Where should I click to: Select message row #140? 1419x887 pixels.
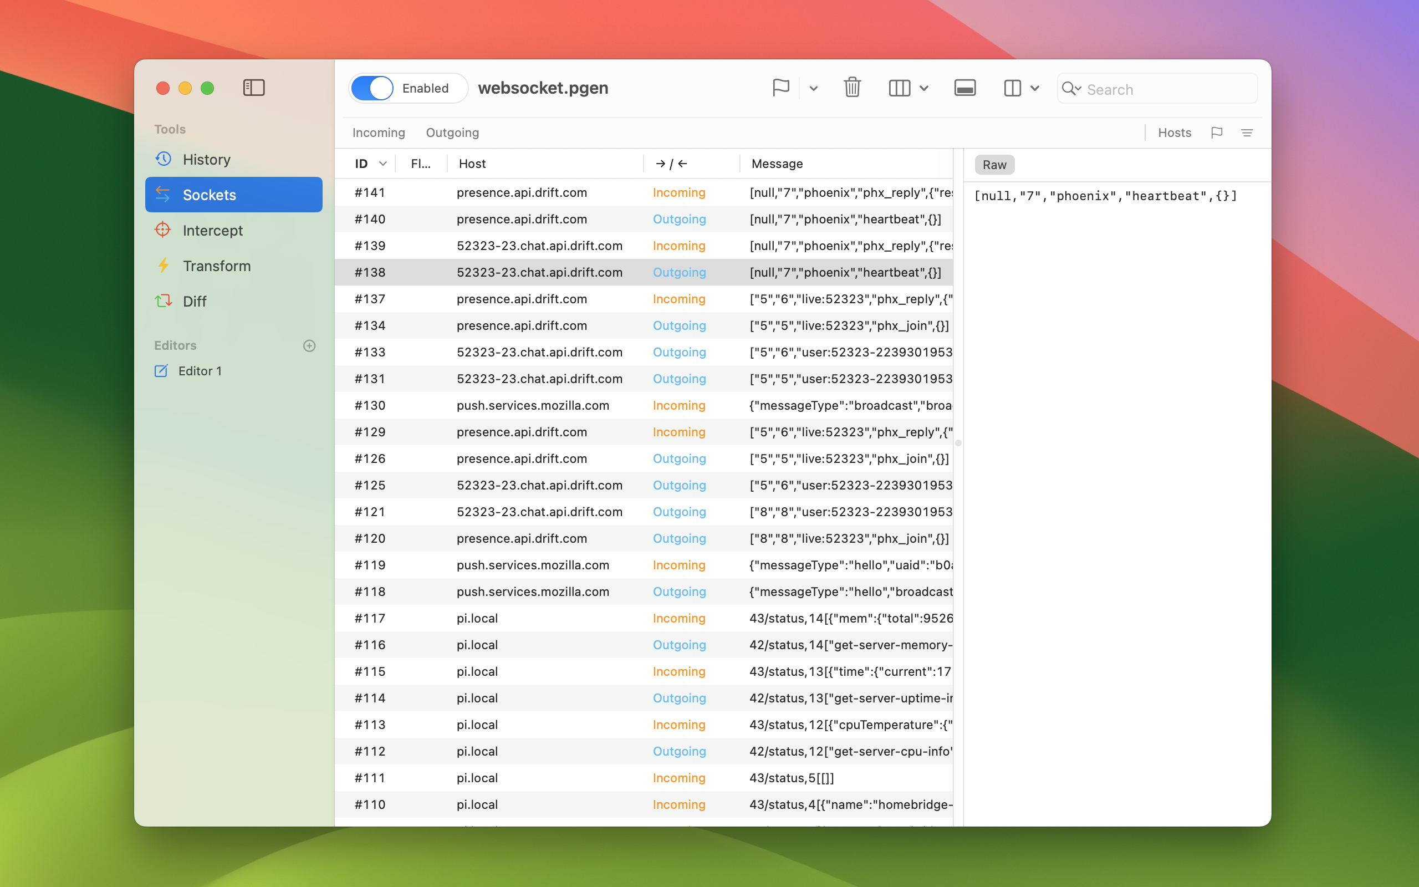tap(643, 219)
